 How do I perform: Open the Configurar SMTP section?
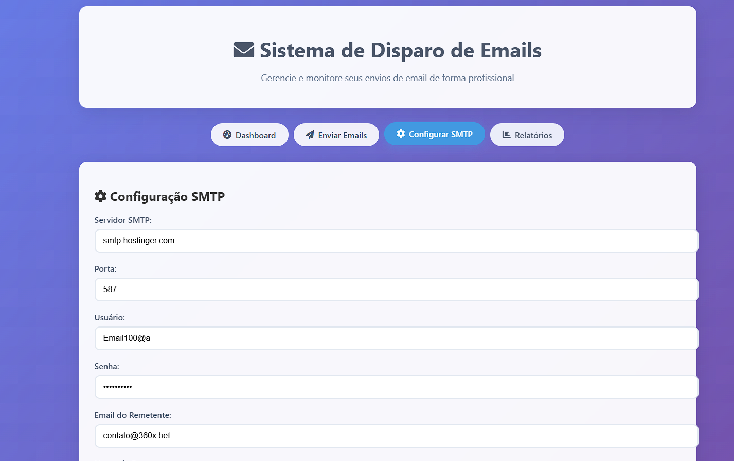point(435,133)
